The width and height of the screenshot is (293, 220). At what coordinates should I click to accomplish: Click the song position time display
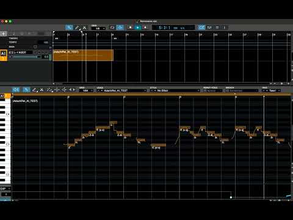click(173, 28)
